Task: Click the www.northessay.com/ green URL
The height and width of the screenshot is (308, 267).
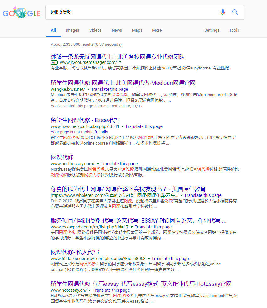Action: 73,164
